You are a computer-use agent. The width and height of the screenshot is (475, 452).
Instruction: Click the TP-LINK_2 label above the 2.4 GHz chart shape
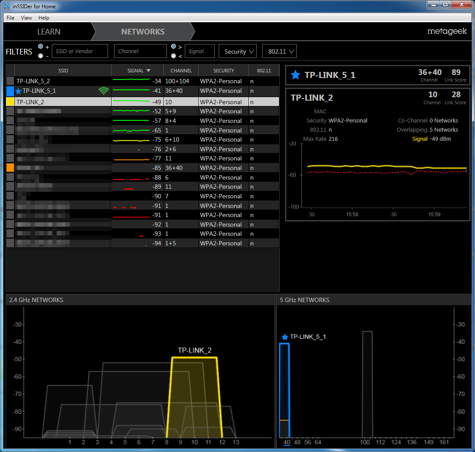(x=194, y=350)
